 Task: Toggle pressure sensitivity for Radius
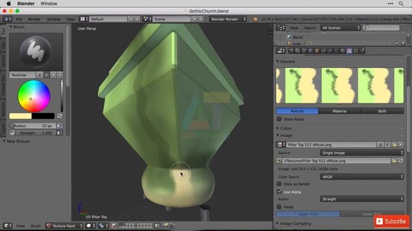(x=59, y=126)
